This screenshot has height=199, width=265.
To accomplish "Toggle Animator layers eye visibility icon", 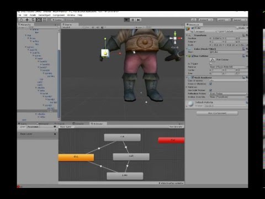I will tap(55, 127).
